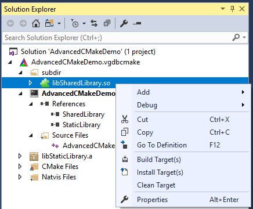Select the StaticLibrary reference item

tap(81, 125)
